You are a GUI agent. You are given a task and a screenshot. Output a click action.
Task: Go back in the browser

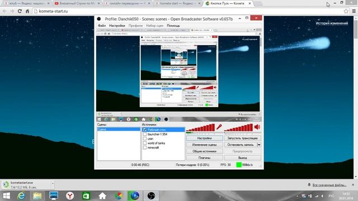(x=4, y=11)
